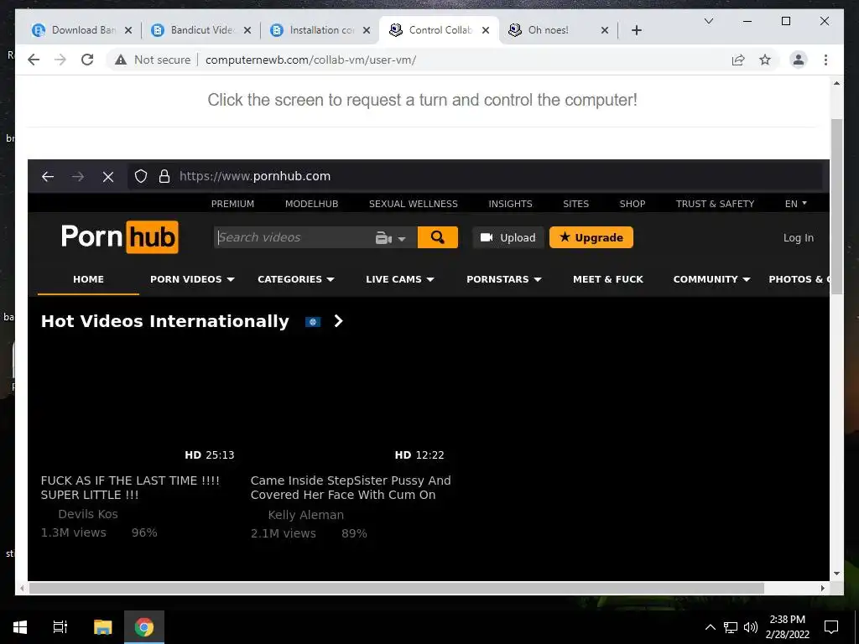Click into the Search videos field
859x644 pixels.
[x=293, y=237]
